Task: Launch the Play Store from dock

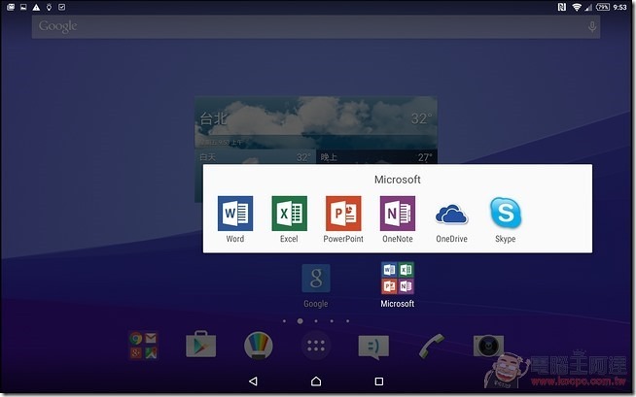Action: coord(200,345)
